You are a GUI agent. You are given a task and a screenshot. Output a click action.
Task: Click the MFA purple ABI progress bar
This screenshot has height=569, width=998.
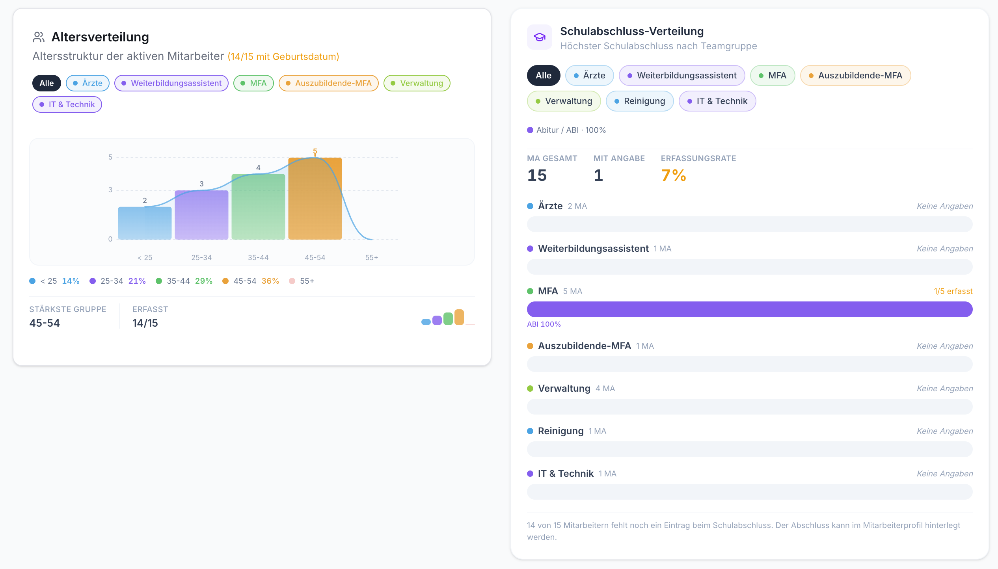coord(750,309)
